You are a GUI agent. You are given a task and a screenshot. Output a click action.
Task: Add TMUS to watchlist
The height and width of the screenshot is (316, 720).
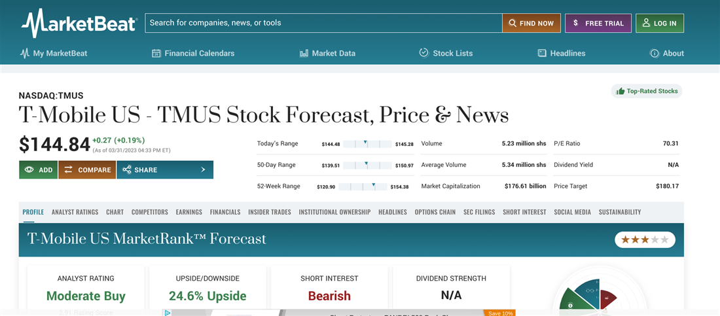click(38, 170)
